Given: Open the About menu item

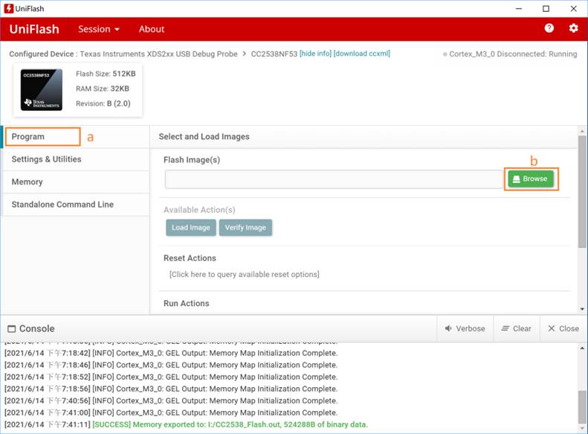Looking at the screenshot, I should 152,29.
